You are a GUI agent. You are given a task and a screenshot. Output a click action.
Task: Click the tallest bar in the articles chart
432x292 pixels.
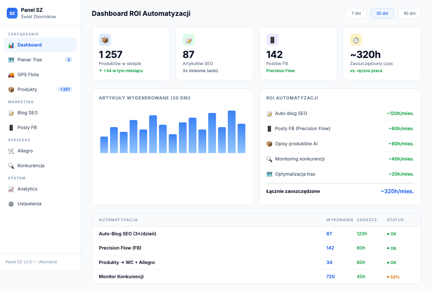(232, 132)
